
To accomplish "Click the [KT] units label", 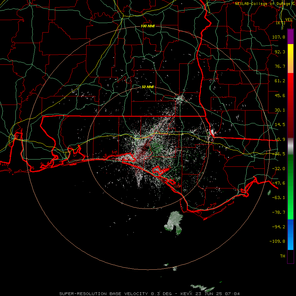I will (281, 23).
